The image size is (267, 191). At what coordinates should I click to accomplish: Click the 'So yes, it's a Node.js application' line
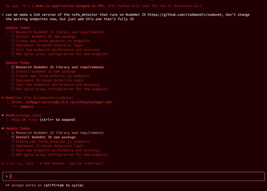pos(105,6)
